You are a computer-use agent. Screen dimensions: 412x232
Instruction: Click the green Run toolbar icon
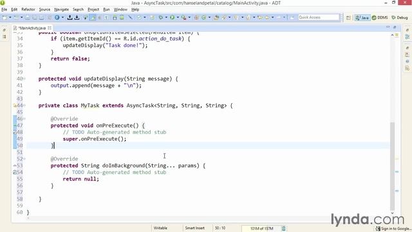click(172, 17)
